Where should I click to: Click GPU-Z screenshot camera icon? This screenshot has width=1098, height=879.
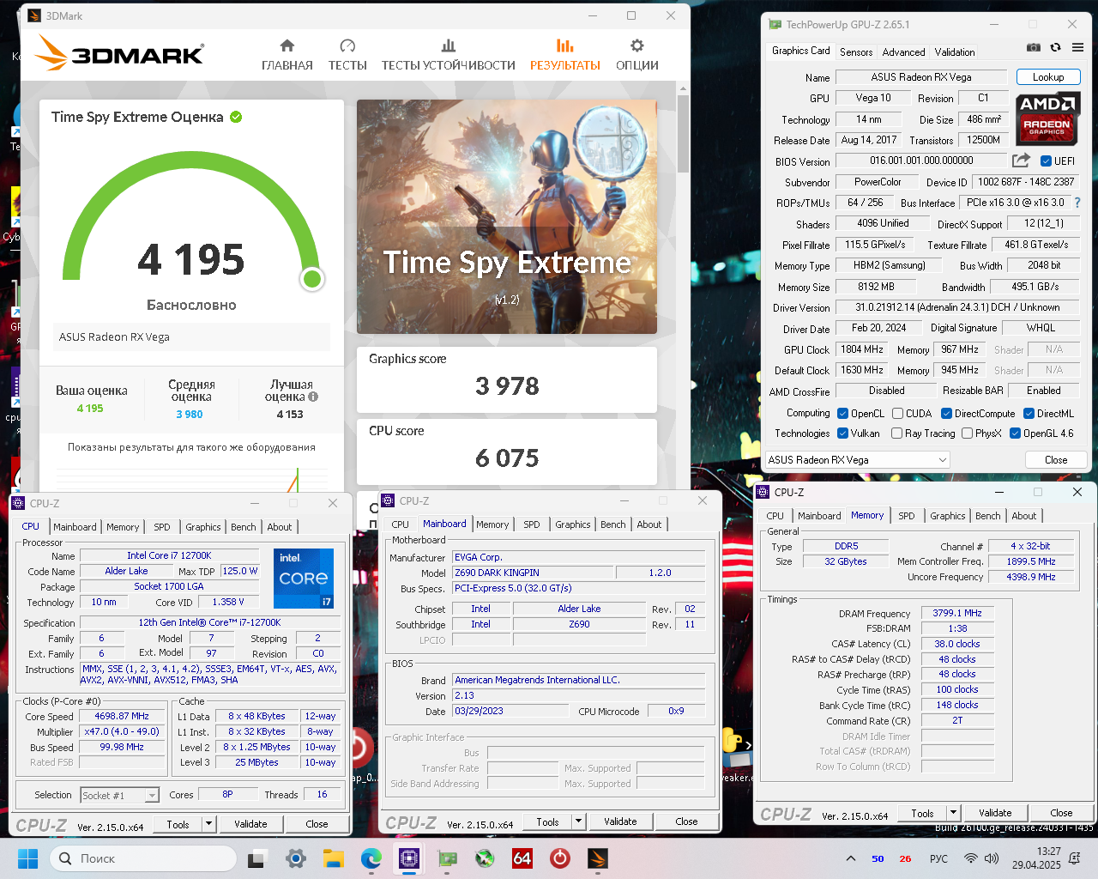[x=1034, y=47]
